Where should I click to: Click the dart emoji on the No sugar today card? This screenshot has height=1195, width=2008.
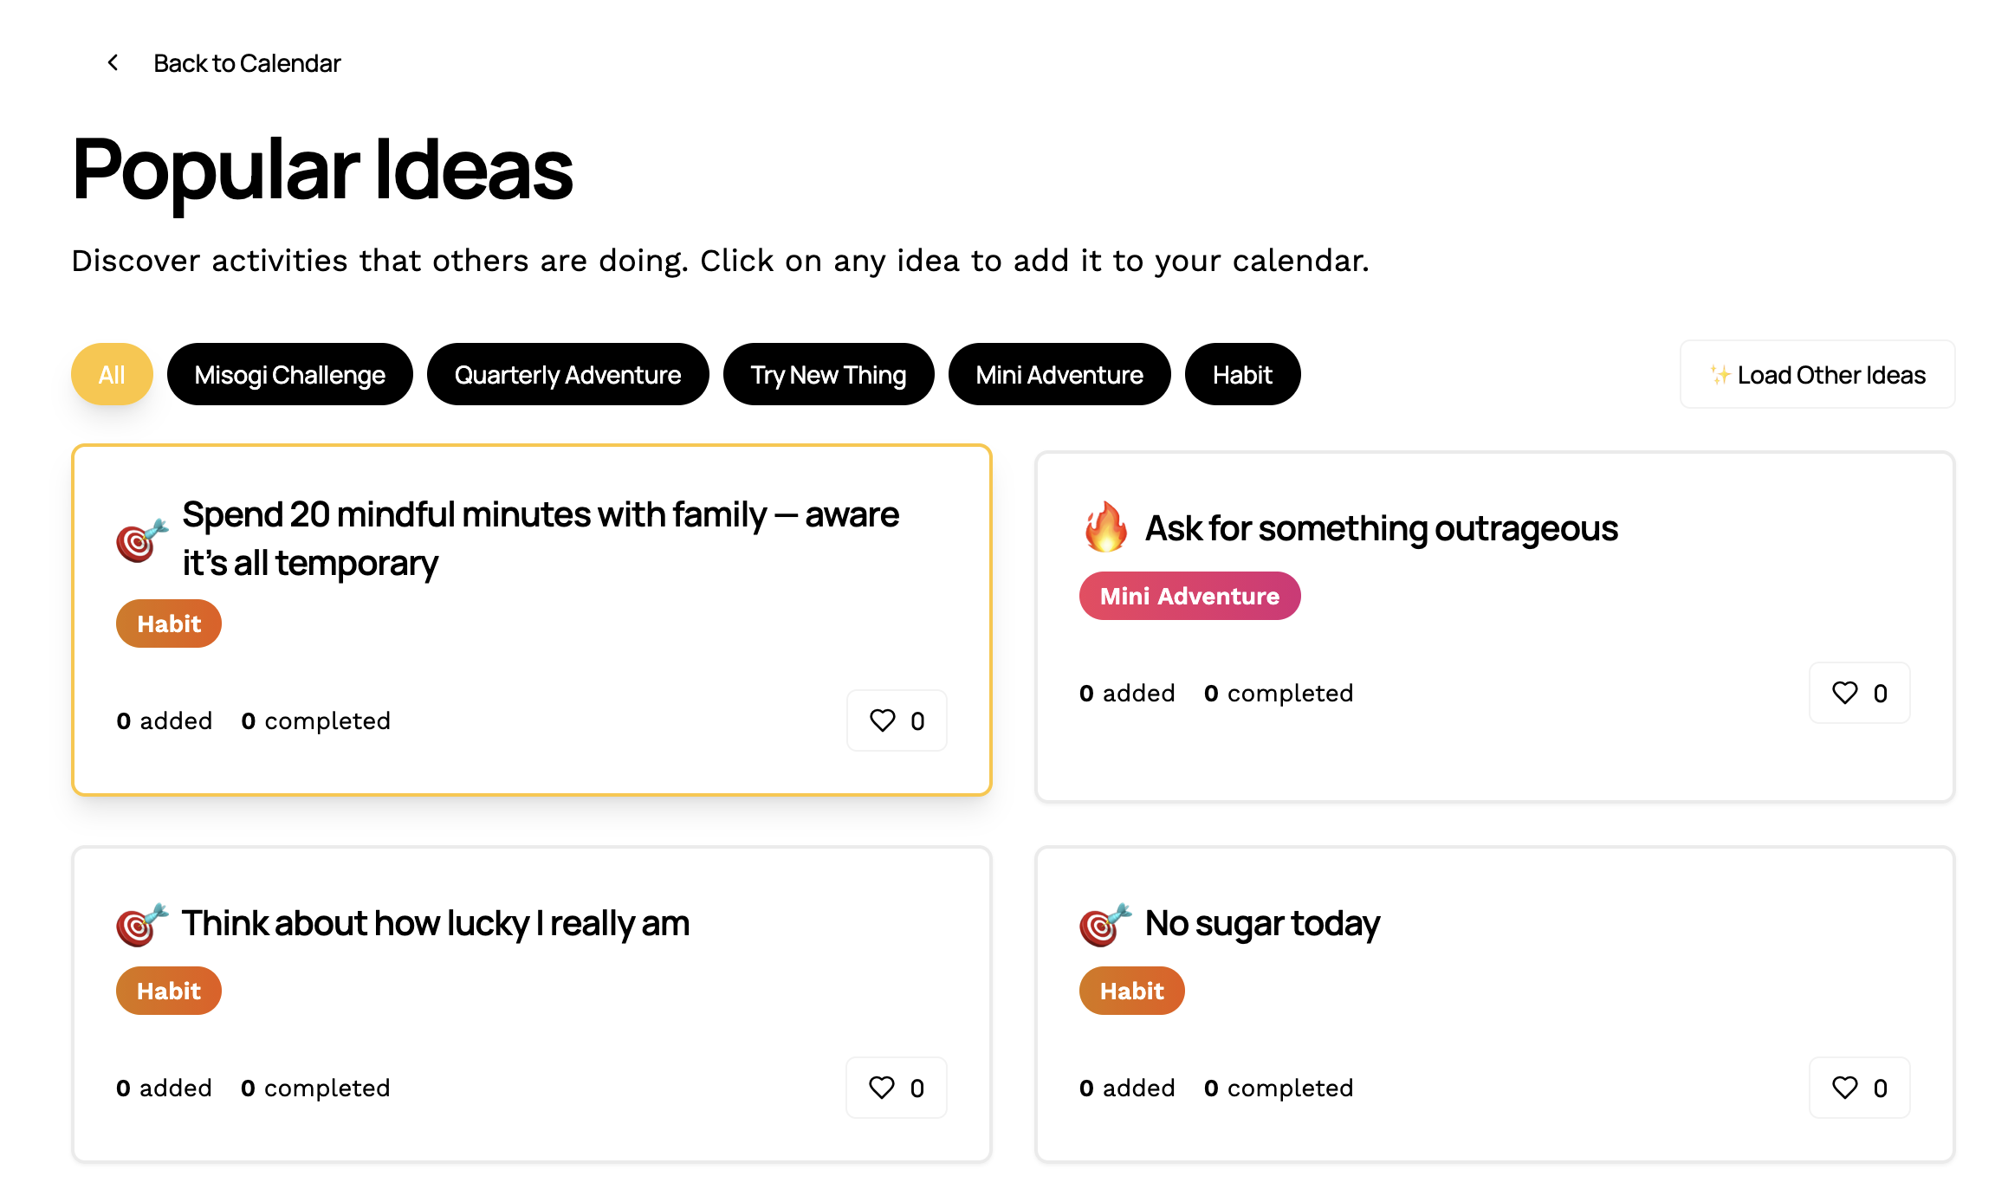[1102, 923]
